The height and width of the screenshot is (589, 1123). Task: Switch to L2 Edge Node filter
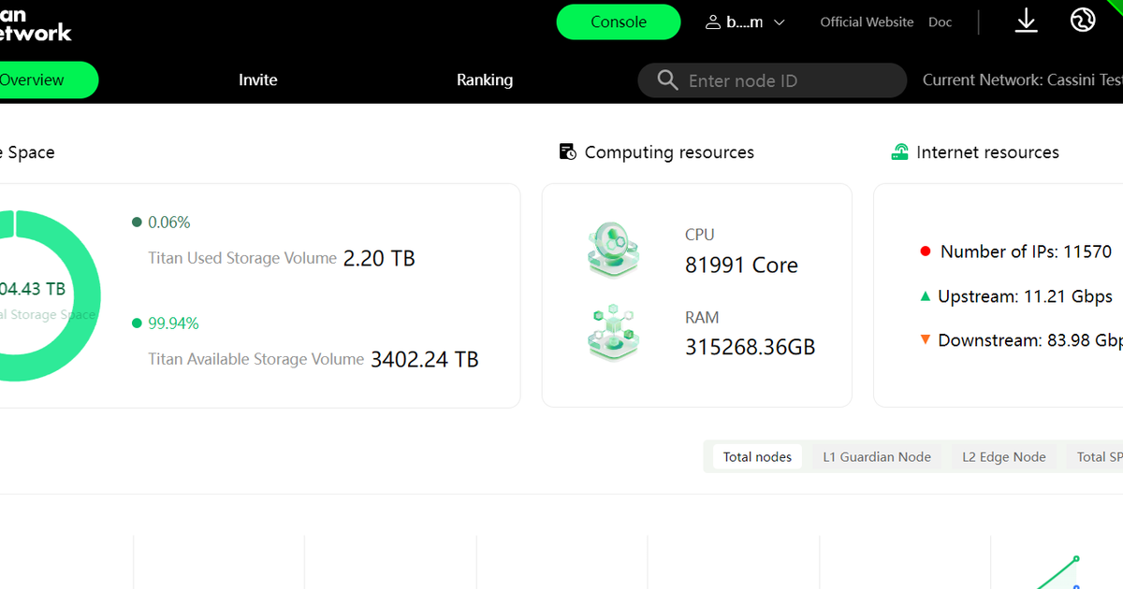click(x=1004, y=457)
